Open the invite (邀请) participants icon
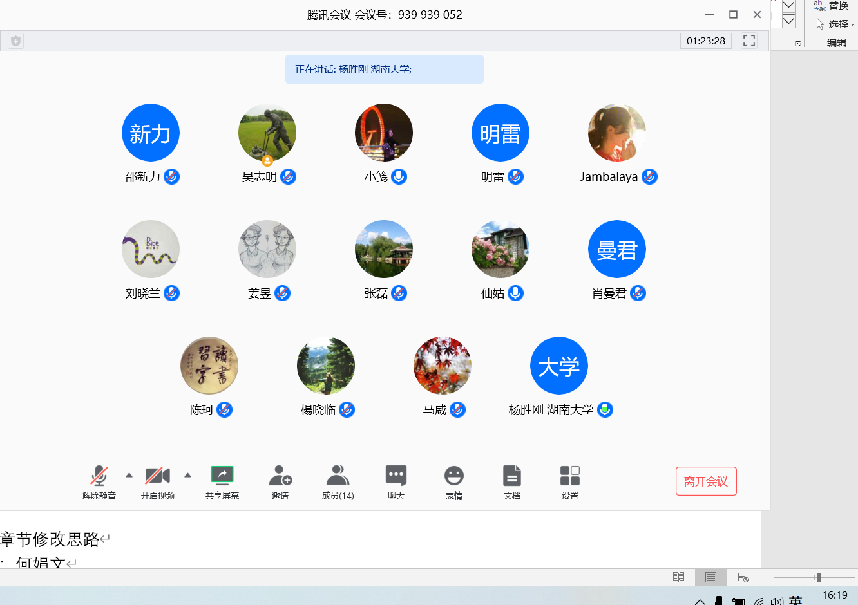 tap(280, 476)
